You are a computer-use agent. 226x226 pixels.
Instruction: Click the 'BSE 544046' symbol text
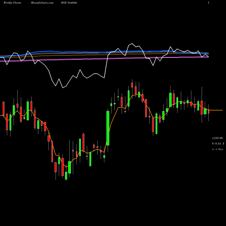pyautogui.click(x=69, y=3)
